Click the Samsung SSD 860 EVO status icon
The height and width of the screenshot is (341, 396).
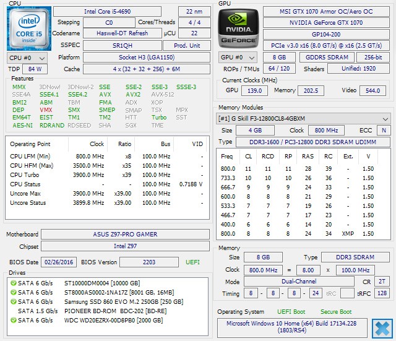point(13,301)
